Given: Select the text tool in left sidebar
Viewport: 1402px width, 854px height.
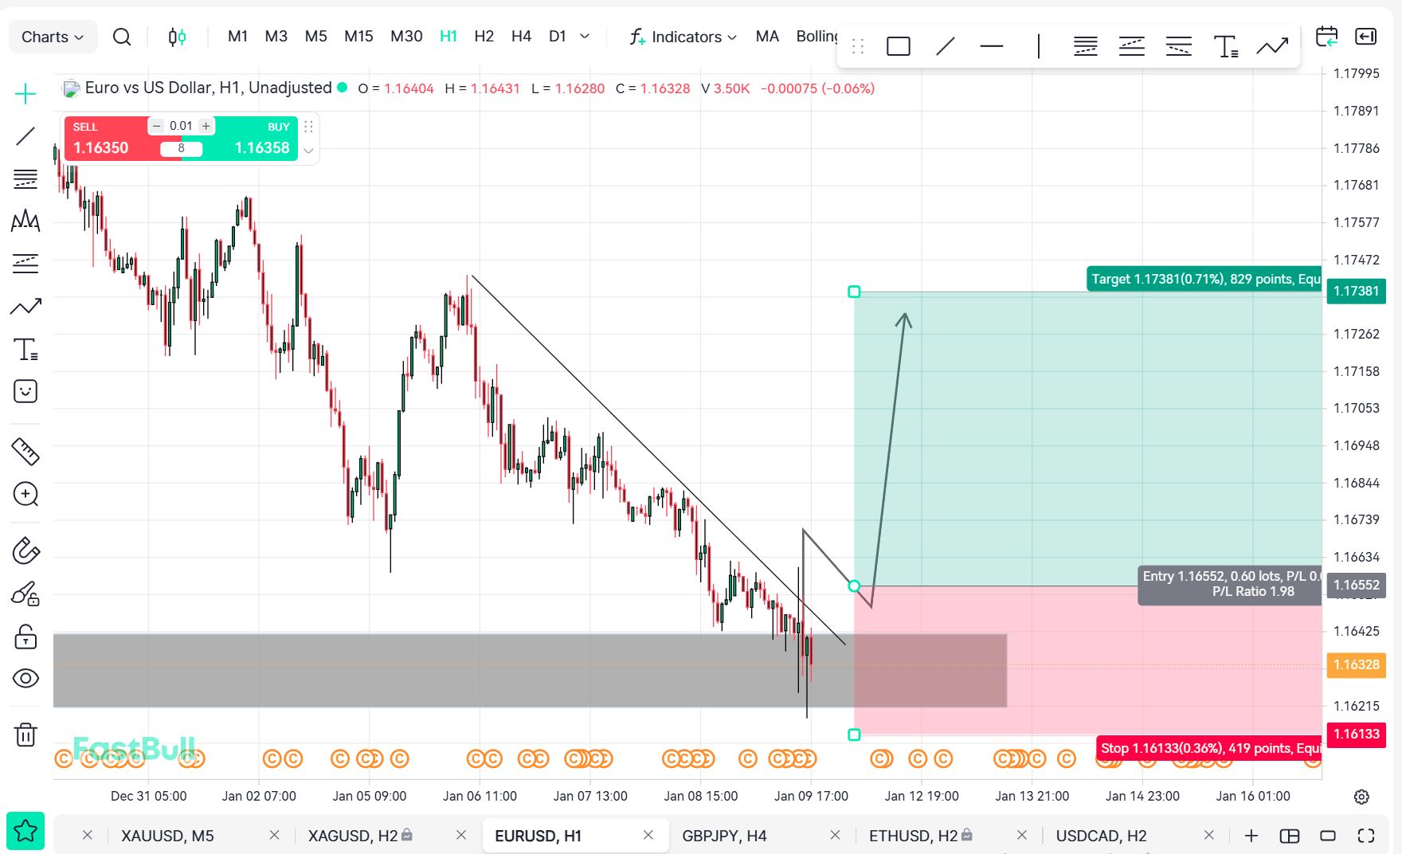Looking at the screenshot, I should (25, 349).
